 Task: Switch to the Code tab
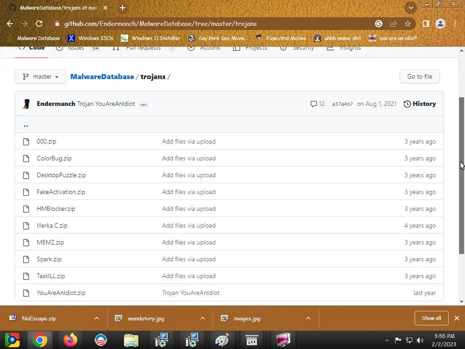[x=31, y=48]
